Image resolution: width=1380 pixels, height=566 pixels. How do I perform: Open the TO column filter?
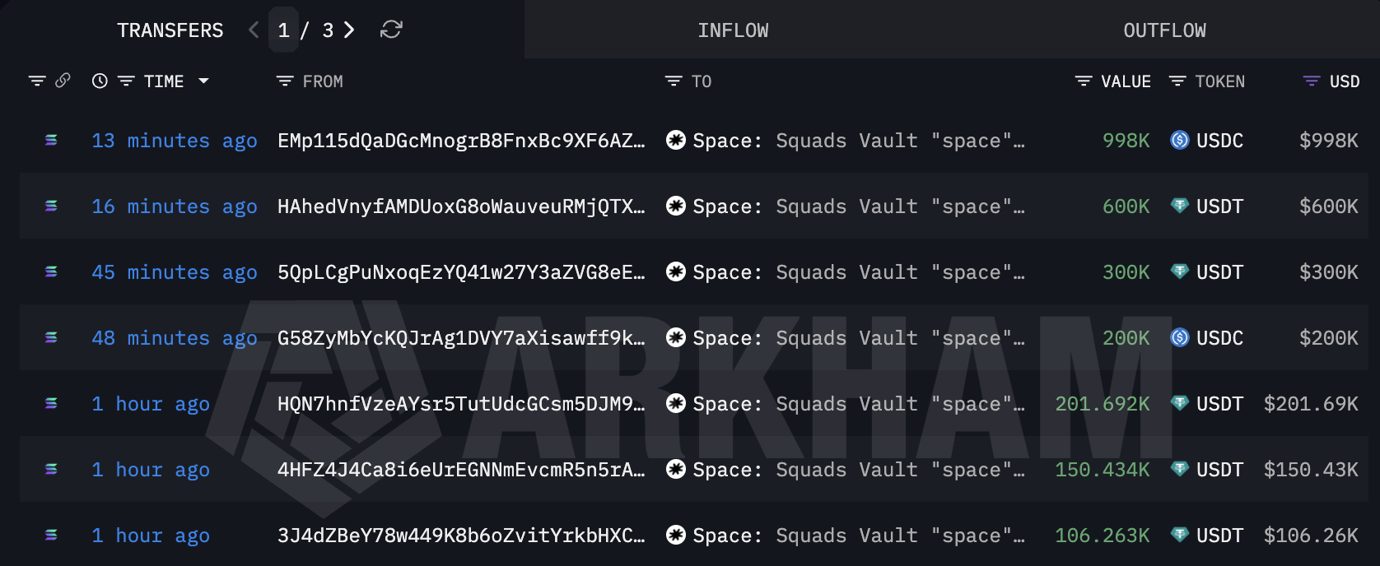[x=674, y=81]
